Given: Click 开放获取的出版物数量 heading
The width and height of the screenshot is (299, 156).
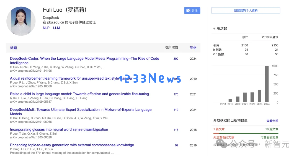Looking at the screenshot, I should pyautogui.click(x=230, y=120).
